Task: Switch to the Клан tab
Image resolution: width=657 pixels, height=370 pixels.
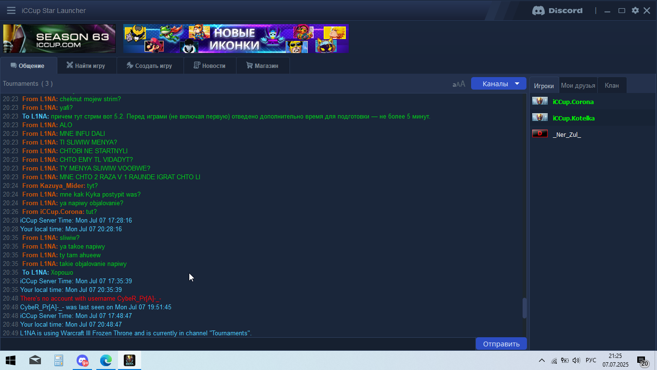Action: [x=612, y=85]
